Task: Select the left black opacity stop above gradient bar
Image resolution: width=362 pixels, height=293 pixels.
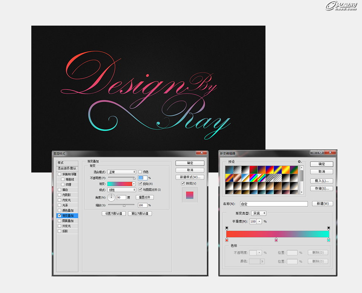Action: [227, 228]
